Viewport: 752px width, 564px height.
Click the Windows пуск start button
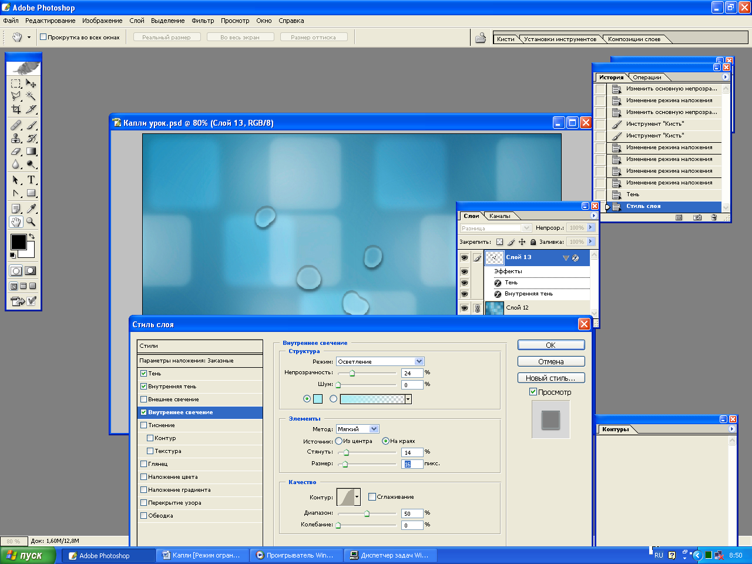28,555
